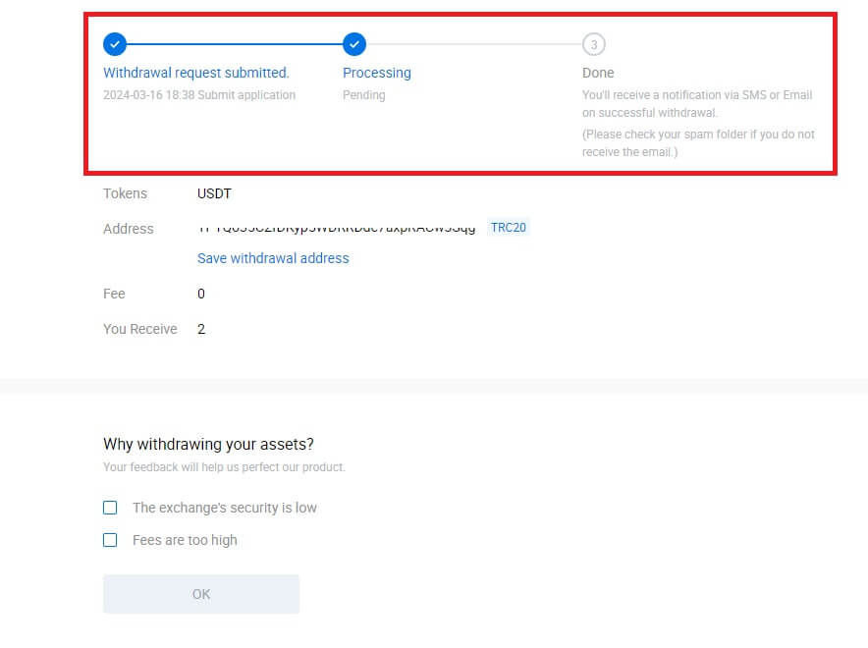Click the Save withdrawal address link
The width and height of the screenshot is (868, 648).
click(x=272, y=258)
